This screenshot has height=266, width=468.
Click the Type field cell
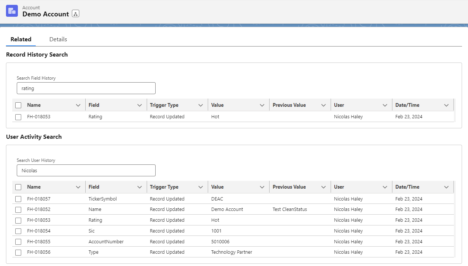93,252
